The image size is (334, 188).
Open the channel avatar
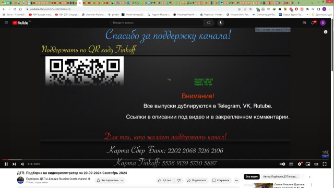coord(21,180)
